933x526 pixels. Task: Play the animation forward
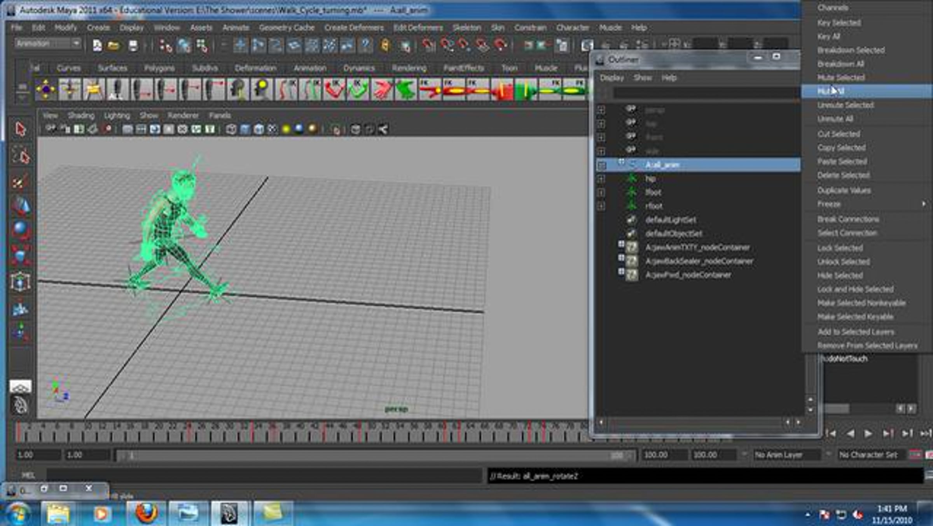pyautogui.click(x=868, y=433)
